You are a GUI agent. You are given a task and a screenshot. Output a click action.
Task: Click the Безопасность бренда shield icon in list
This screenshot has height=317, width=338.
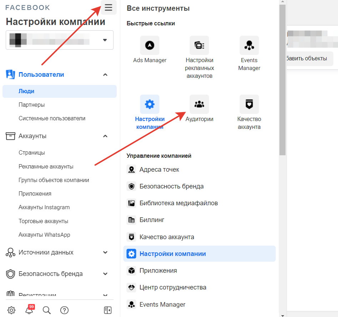tap(131, 186)
